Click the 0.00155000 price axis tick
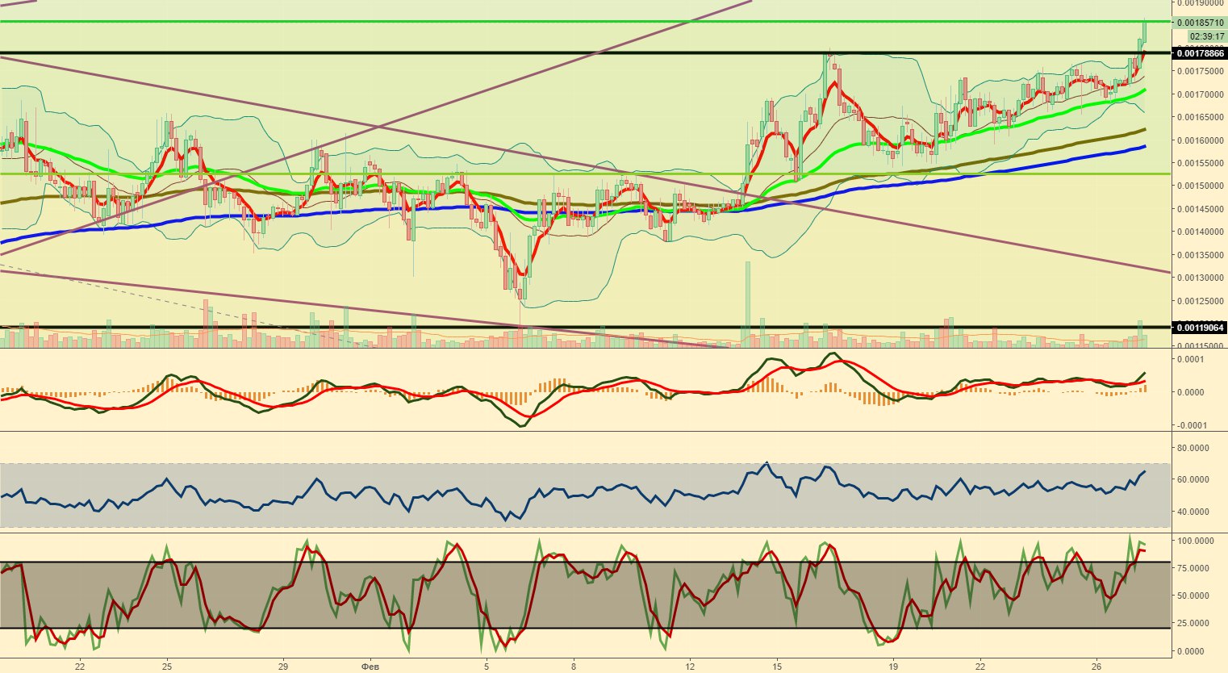 [1201, 163]
